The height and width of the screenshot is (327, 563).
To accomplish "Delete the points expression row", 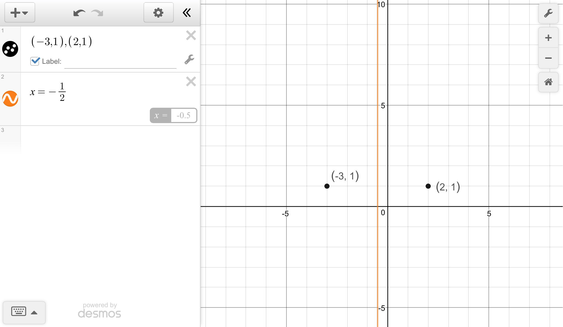I will (191, 35).
